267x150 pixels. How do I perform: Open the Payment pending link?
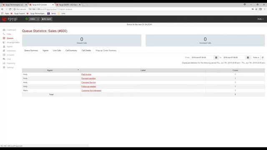[88, 78]
